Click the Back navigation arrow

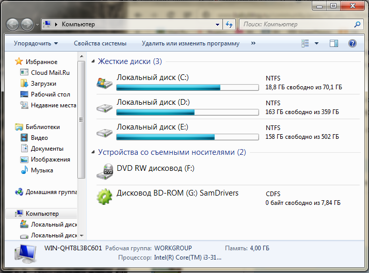click(x=12, y=24)
